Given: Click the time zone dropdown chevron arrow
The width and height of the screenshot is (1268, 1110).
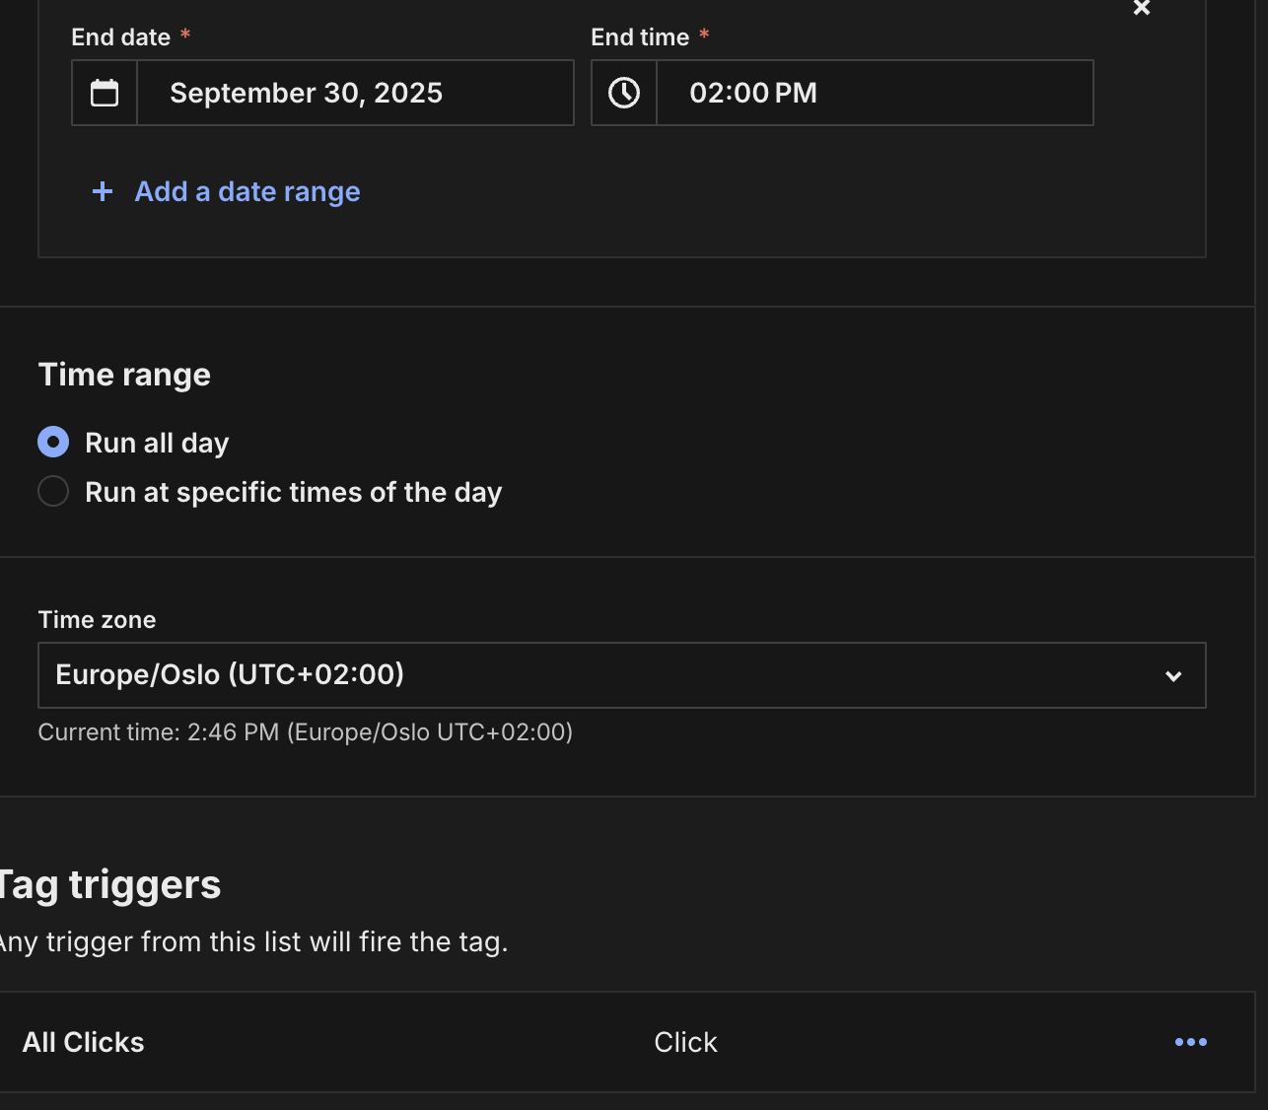Looking at the screenshot, I should (1173, 676).
